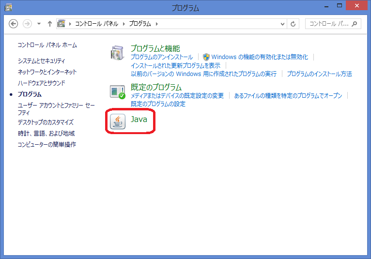The width and height of the screenshot is (371, 259).
Task: Click 既定のプログラムの設定 link
Action: tap(158, 104)
